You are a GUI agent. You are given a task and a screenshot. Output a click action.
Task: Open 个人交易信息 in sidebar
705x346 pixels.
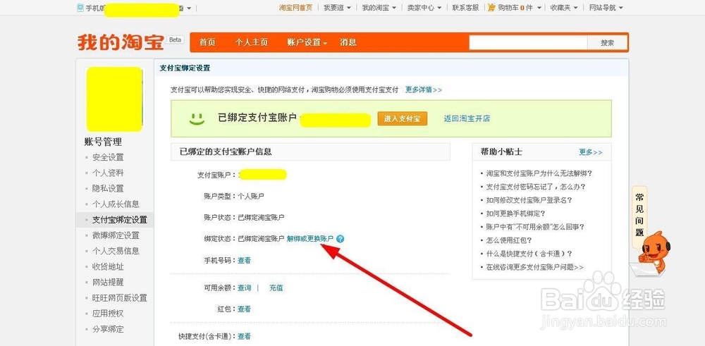click(116, 251)
